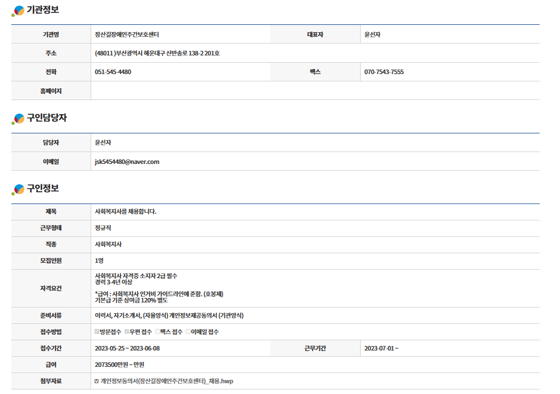Click the file icon beside the hwp attachment
This screenshot has width=560, height=394.
(x=97, y=382)
